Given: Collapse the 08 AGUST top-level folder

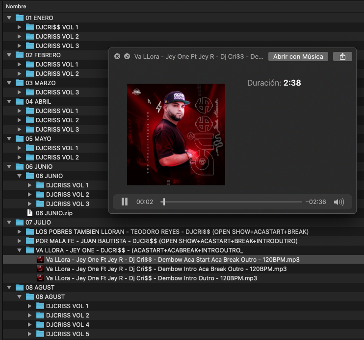Looking at the screenshot, I should tap(9, 288).
